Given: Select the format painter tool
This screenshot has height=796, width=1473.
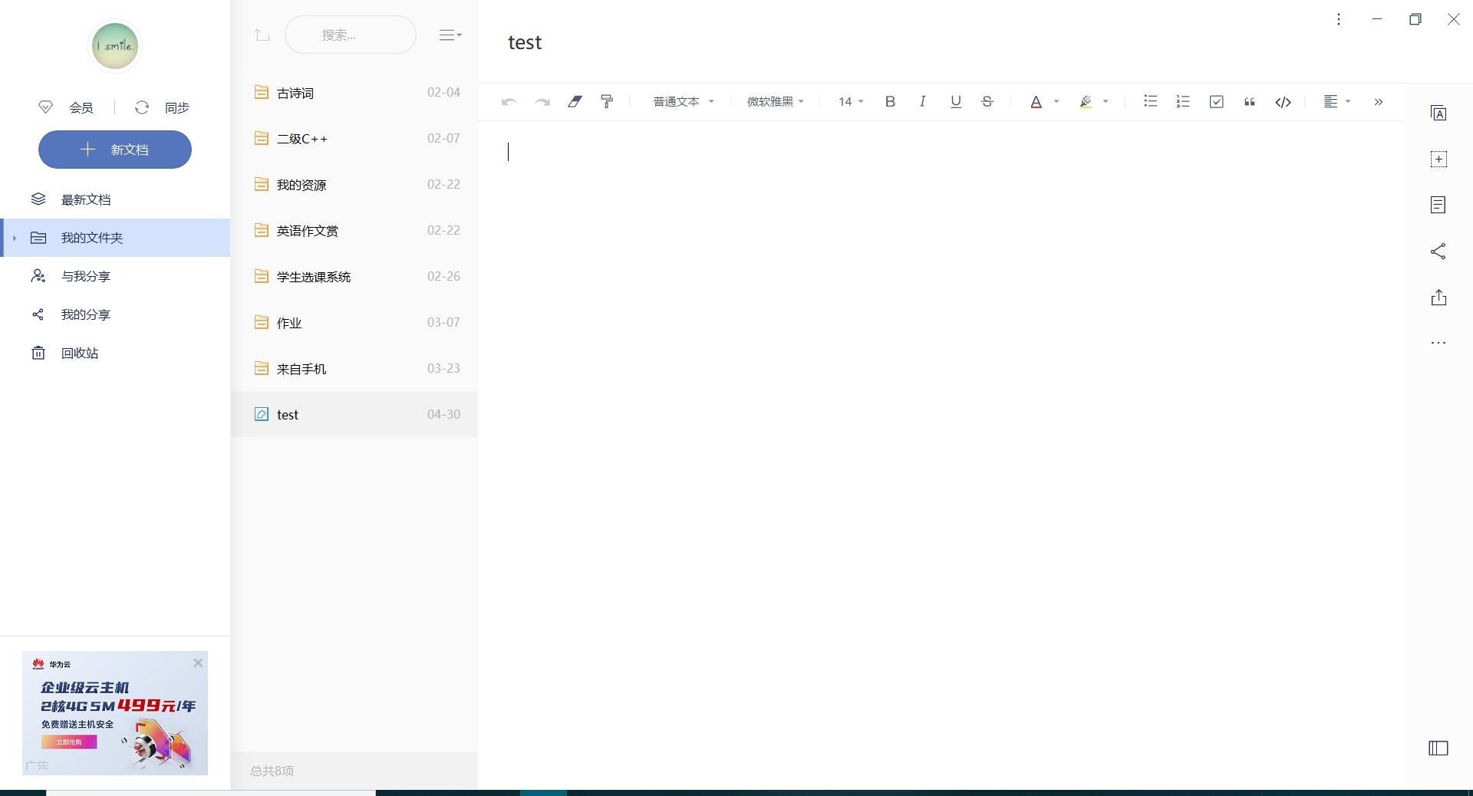Looking at the screenshot, I should point(607,101).
